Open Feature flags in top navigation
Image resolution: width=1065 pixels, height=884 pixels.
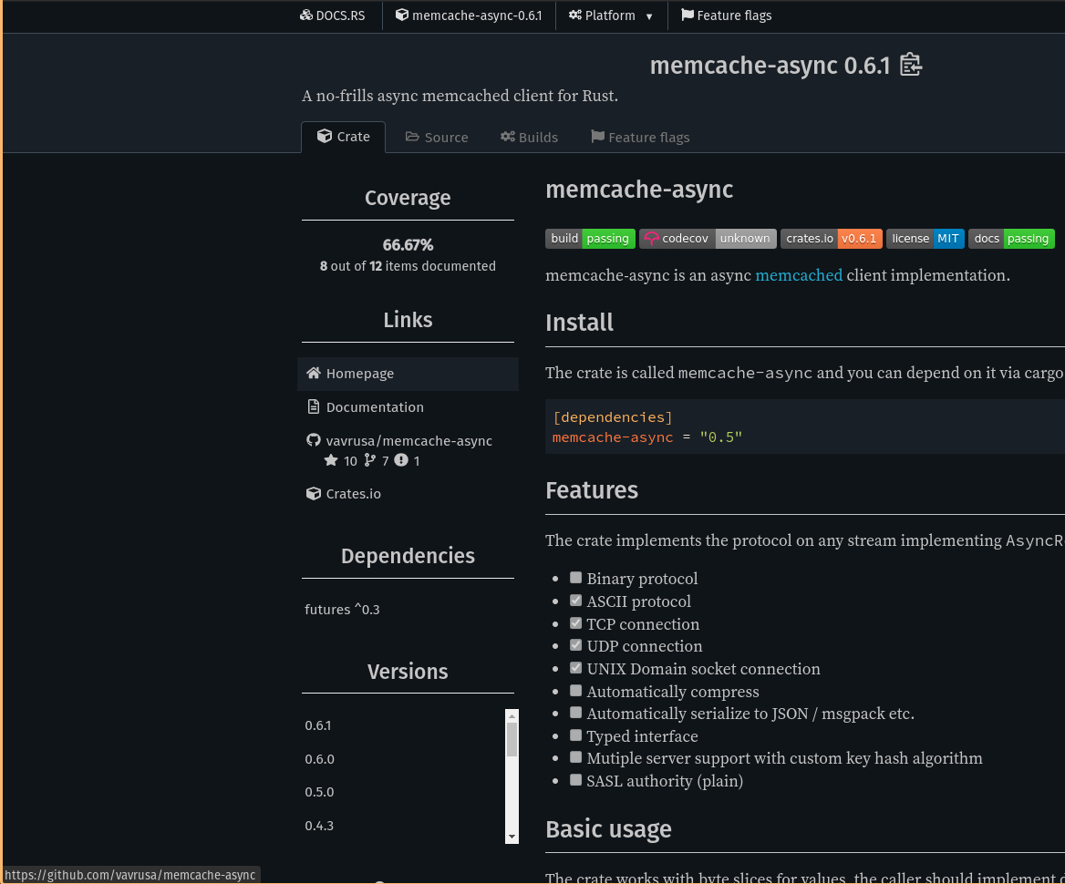727,15
